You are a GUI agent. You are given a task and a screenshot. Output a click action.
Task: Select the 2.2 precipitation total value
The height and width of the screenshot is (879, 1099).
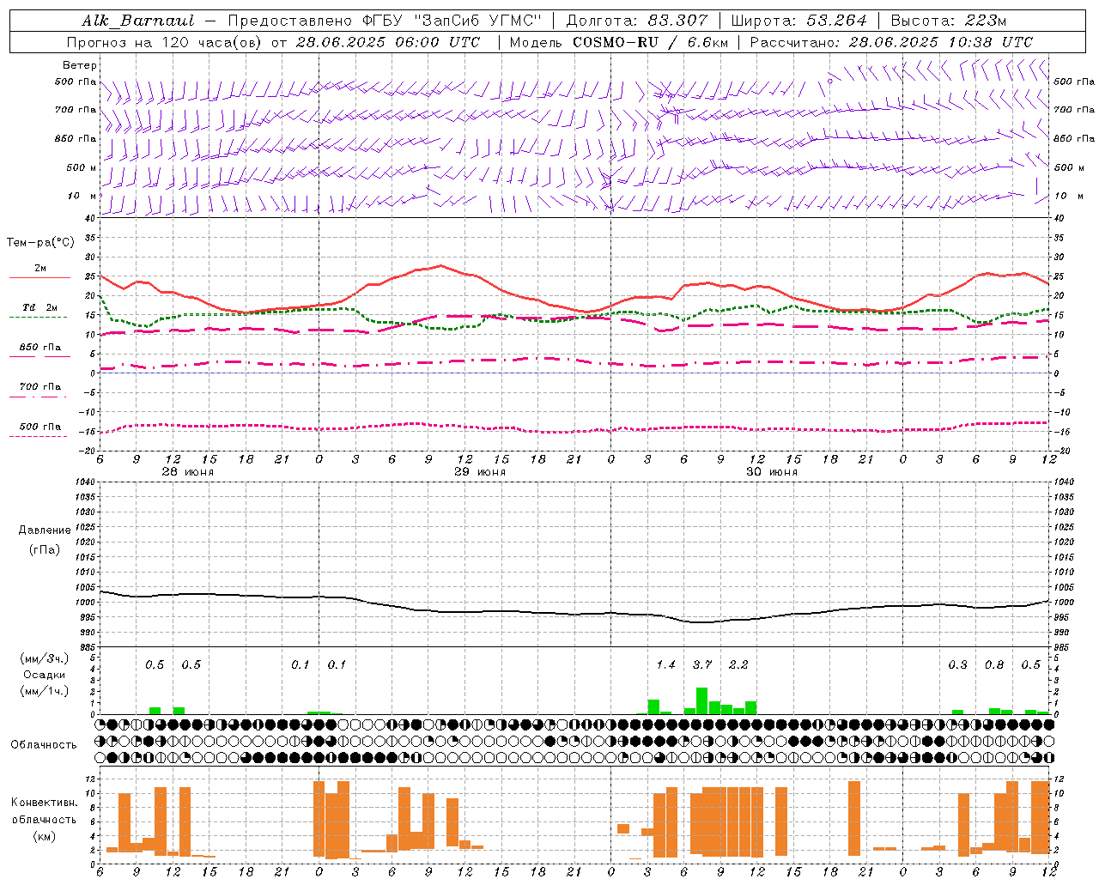tap(738, 664)
